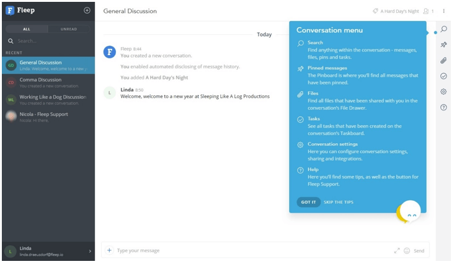Expand message editor with arrows icon
Viewport: 454px width, 264px height.
(x=397, y=251)
